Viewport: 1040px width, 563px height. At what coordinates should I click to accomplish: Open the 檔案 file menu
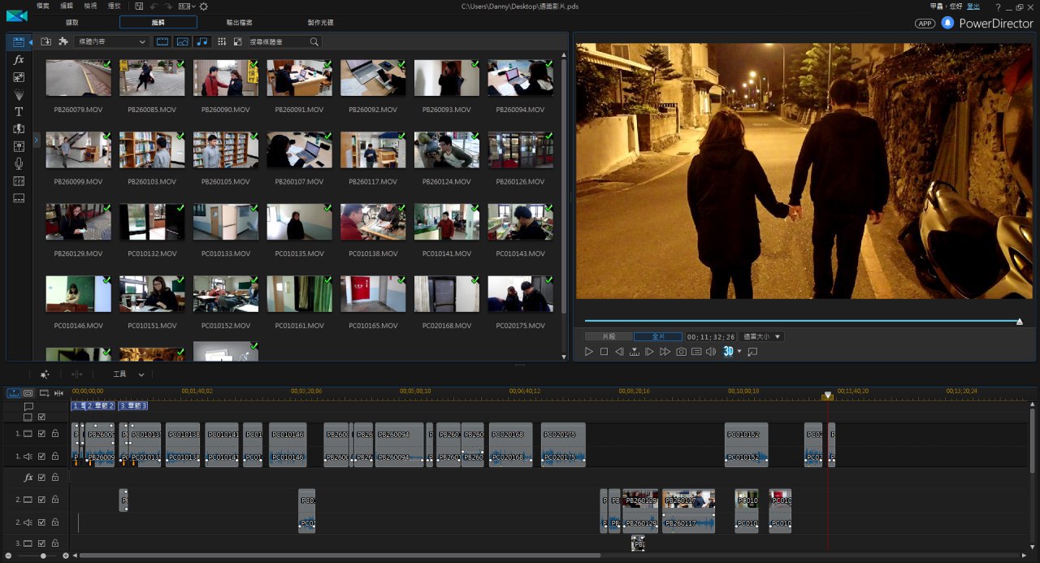[x=43, y=6]
